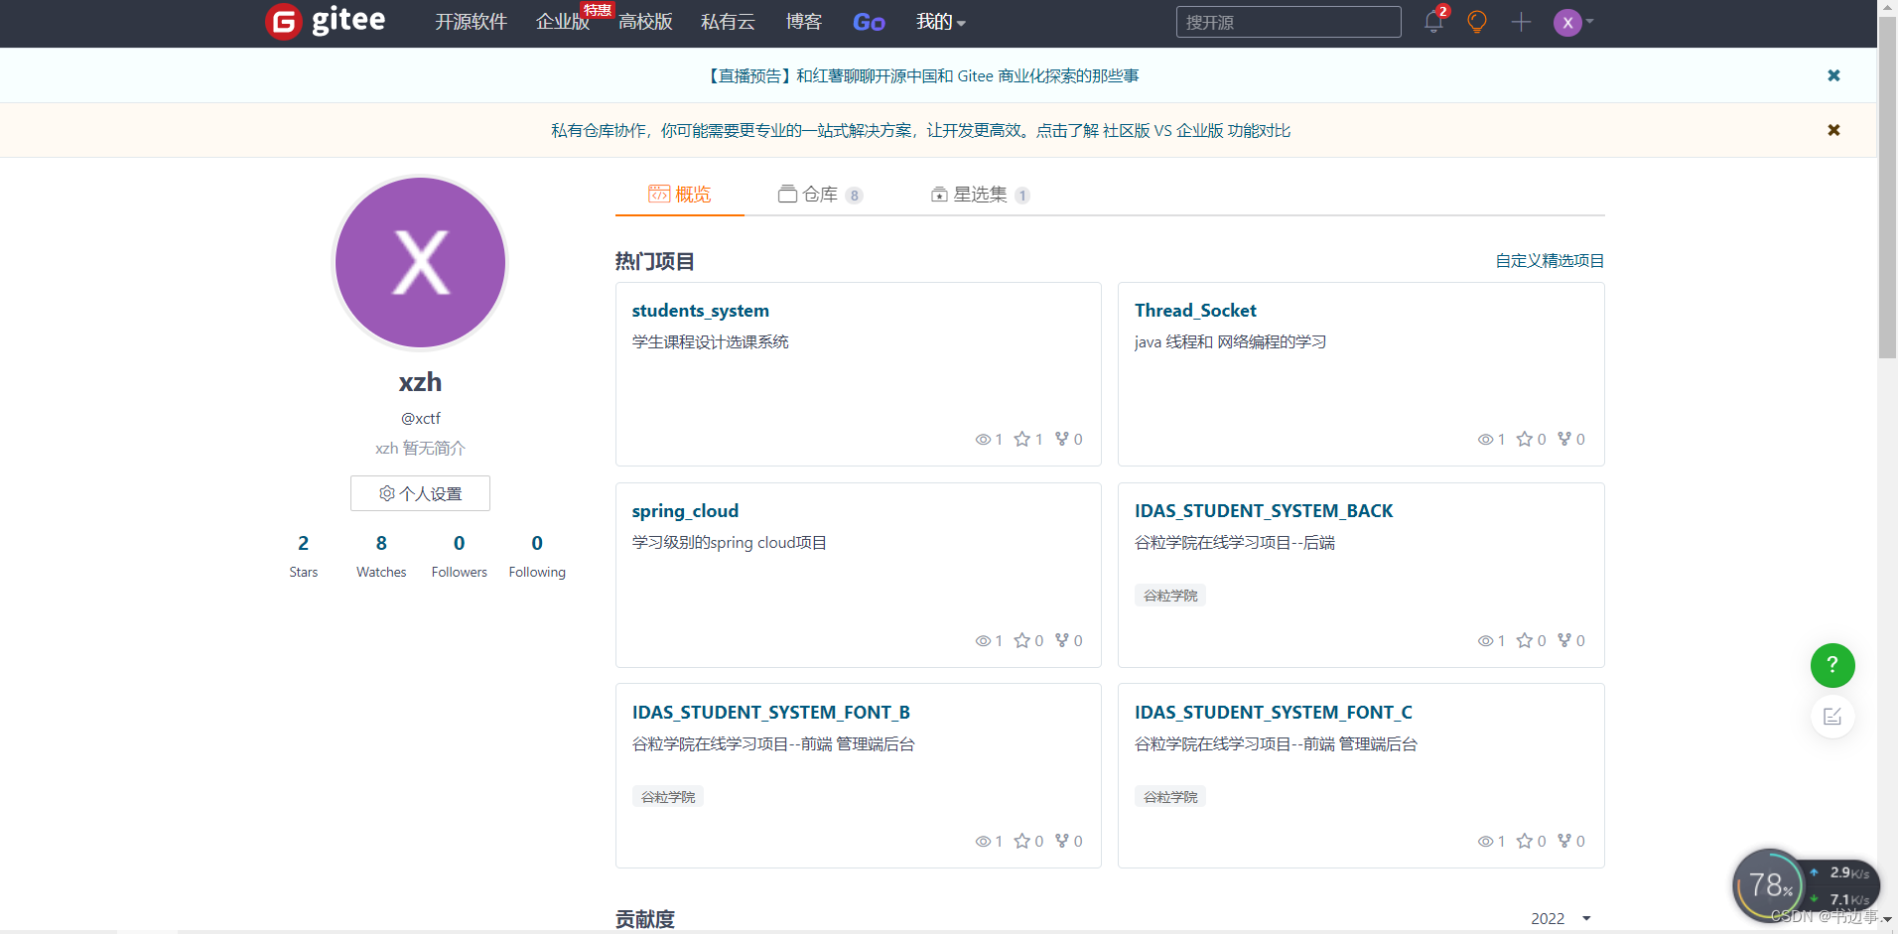
Task: Open the IDAS_STUDENT_SYSTEM_BACK repository
Action: [x=1264, y=510]
